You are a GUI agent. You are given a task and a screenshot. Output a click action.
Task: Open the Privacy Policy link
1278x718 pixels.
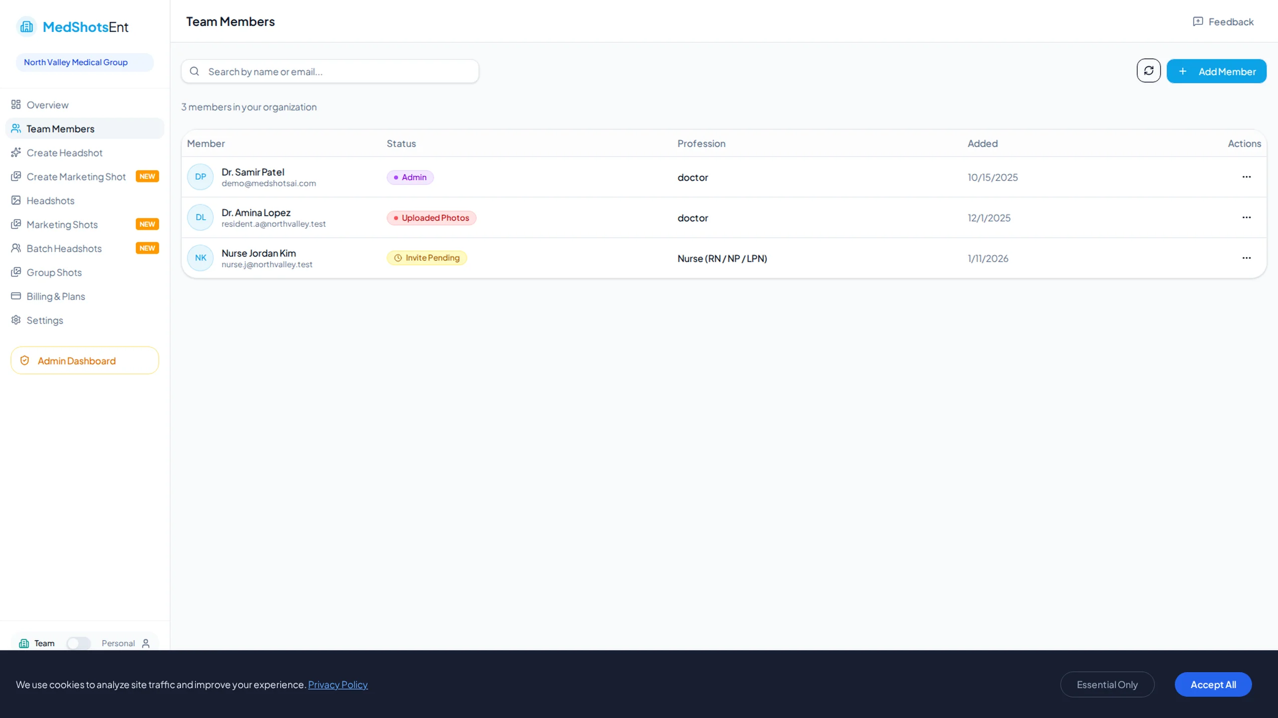(337, 685)
